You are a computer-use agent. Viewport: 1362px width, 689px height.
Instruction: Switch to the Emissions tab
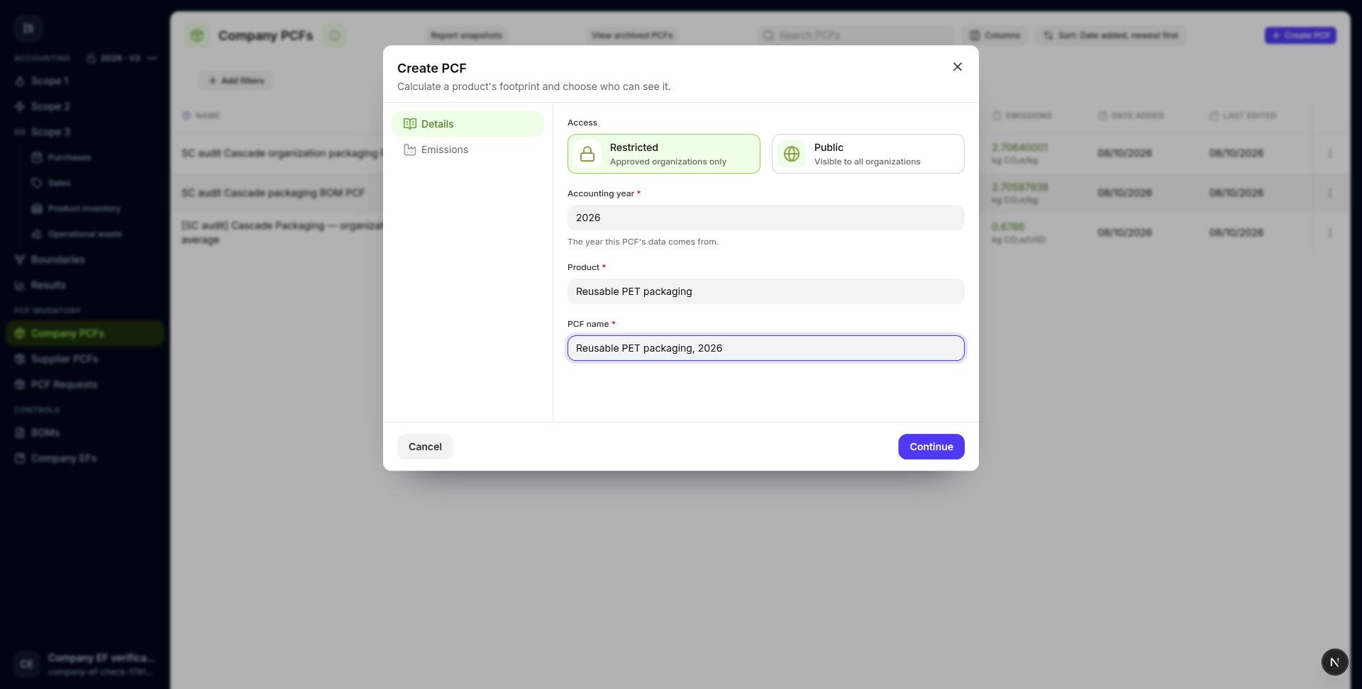pos(467,150)
